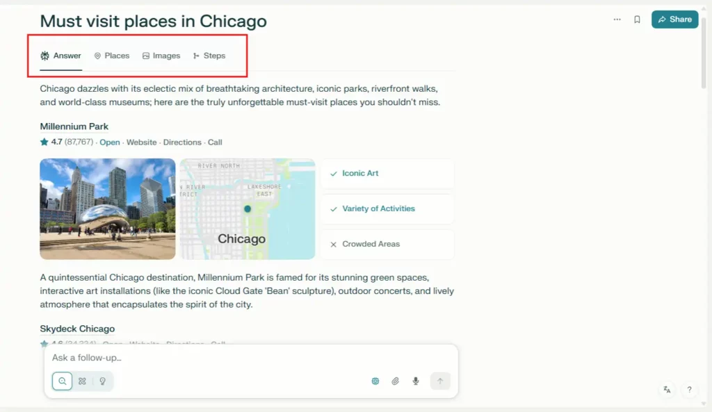Select the Iconic Art highlight card

pyautogui.click(x=387, y=173)
